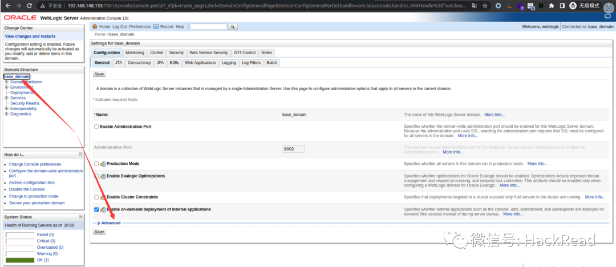Click the bottom Save button
Screen dimensions: 616x267
(99, 232)
